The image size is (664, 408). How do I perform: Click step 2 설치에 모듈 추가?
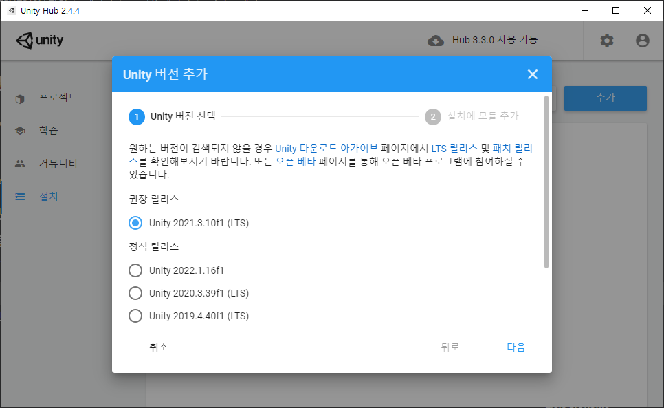472,116
